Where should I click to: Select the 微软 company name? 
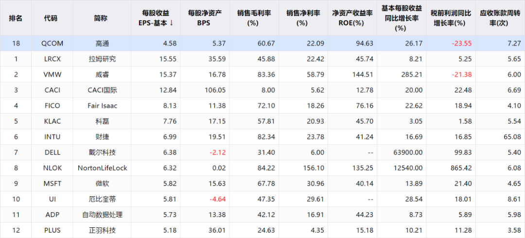pos(103,184)
